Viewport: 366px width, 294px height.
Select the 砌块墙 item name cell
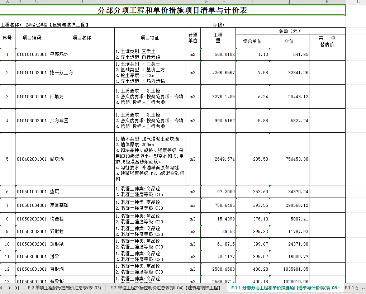pyautogui.click(x=81, y=159)
